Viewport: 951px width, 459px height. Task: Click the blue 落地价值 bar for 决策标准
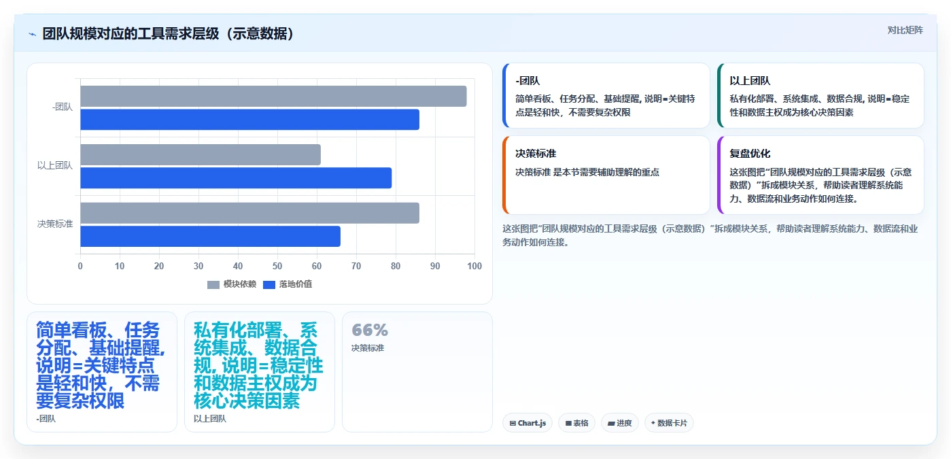pos(210,237)
